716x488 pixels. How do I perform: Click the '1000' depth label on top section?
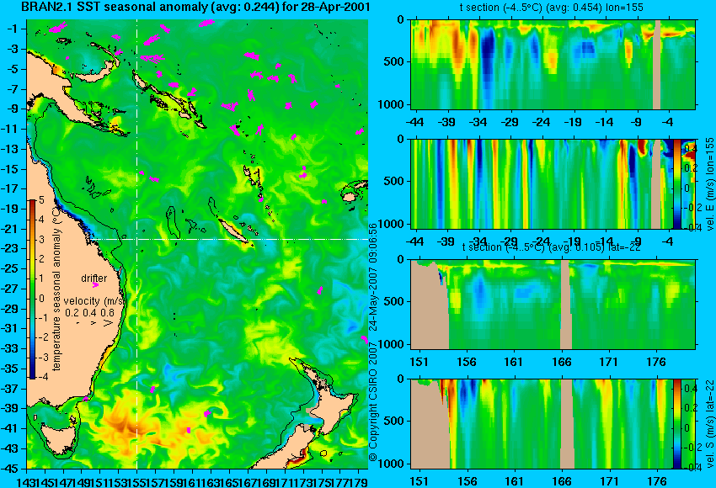(x=391, y=104)
